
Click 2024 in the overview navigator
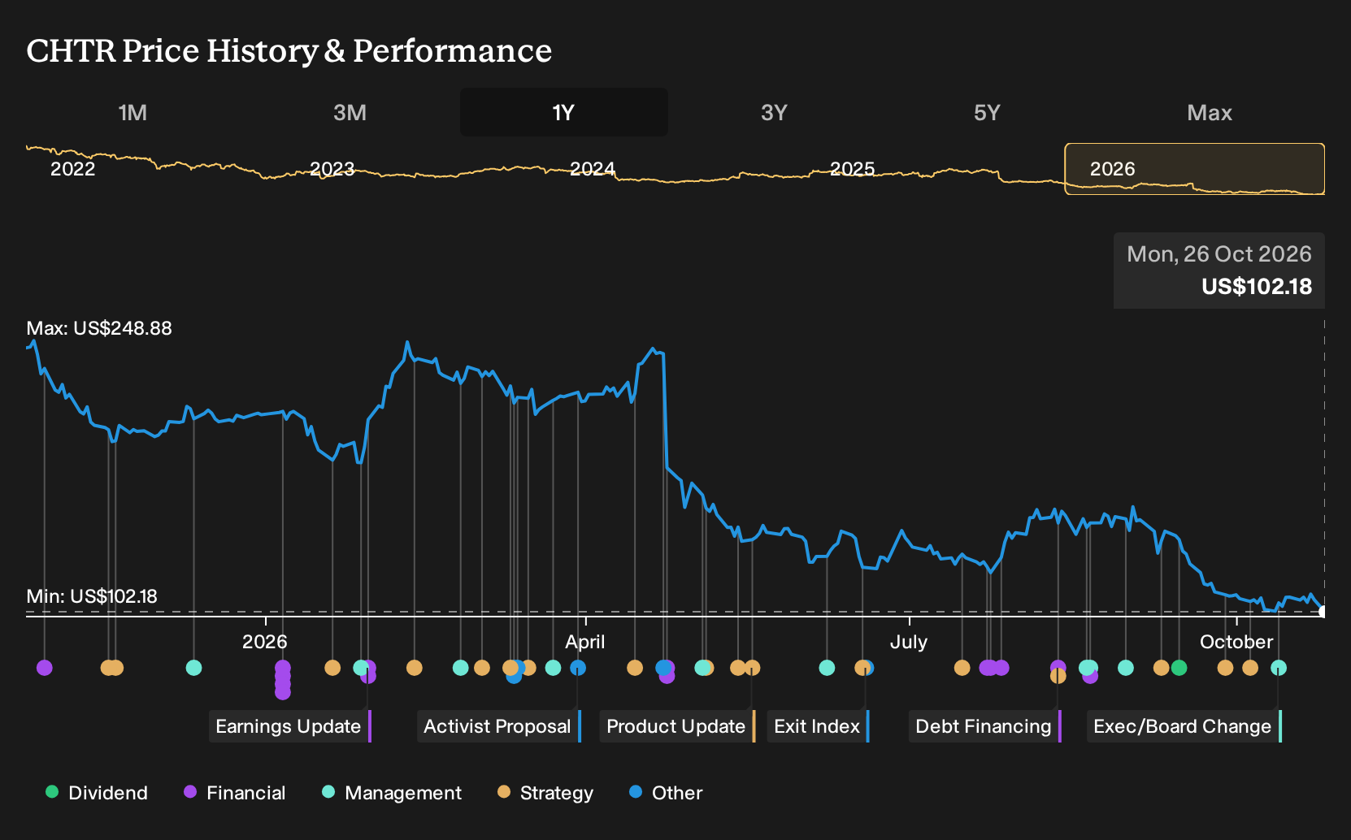tap(593, 169)
